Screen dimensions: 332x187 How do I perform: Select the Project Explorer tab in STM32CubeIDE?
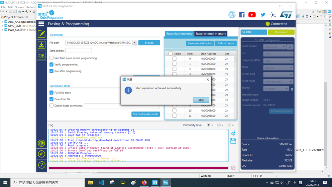click(14, 17)
